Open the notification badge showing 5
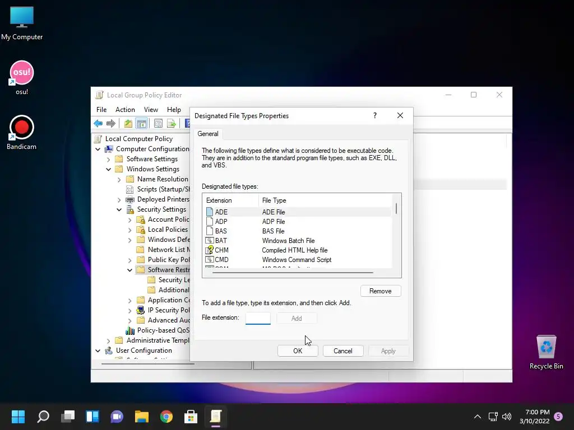The image size is (574, 430). coord(558,417)
